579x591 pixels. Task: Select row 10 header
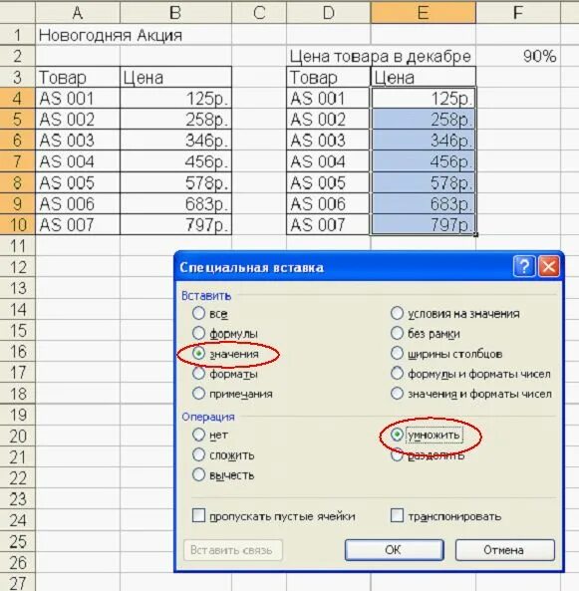tap(17, 224)
